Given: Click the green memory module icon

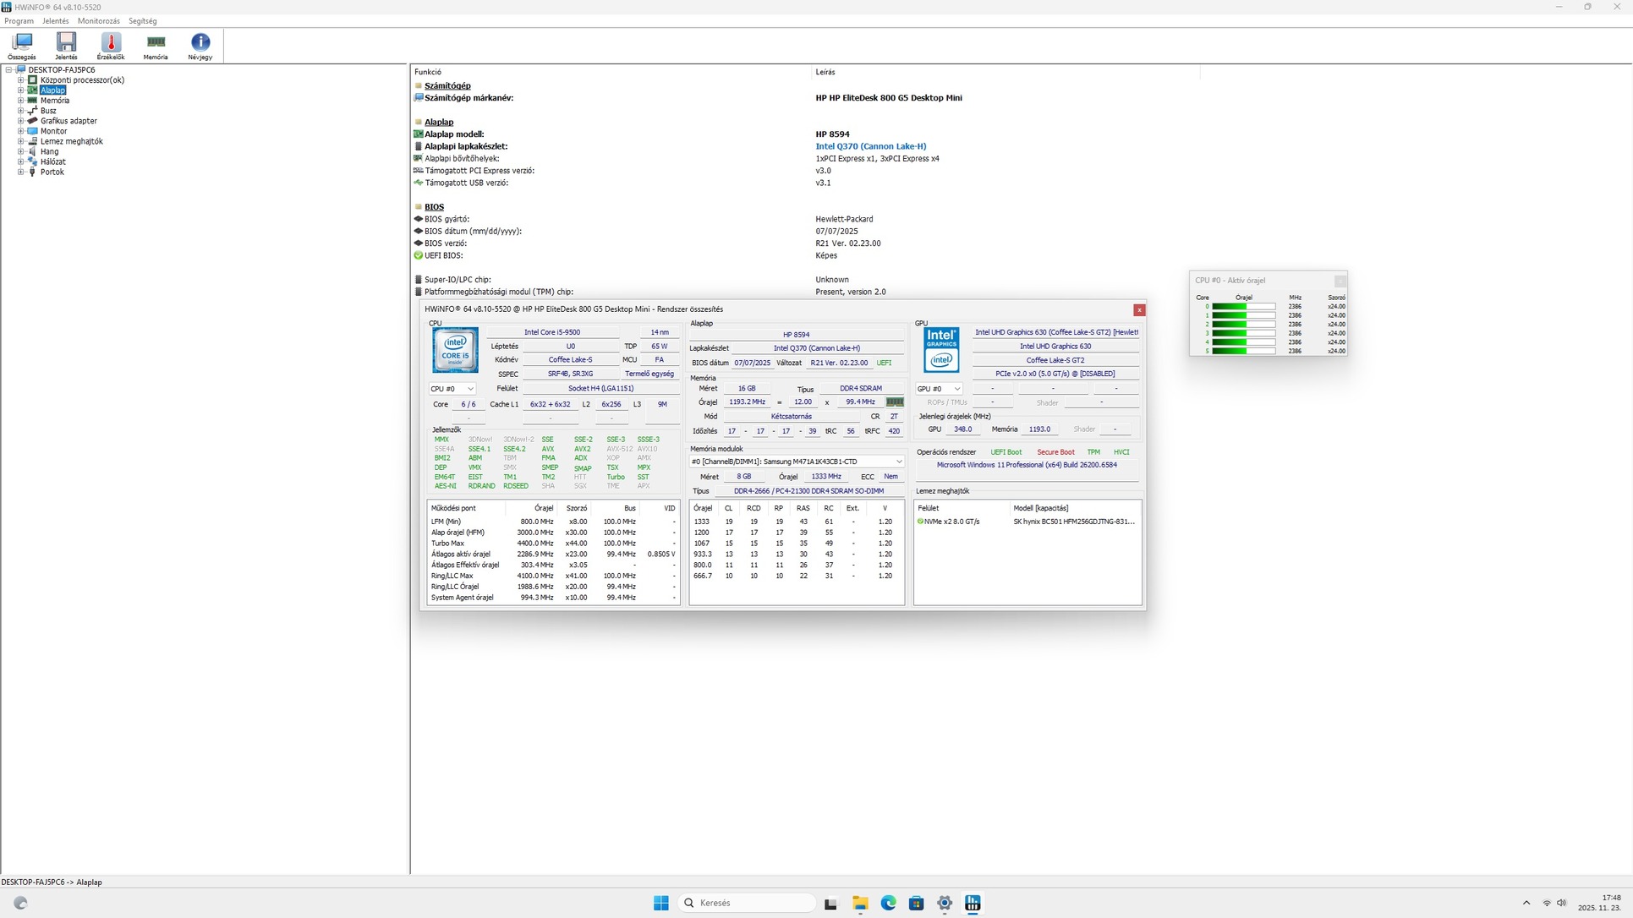Looking at the screenshot, I should point(895,402).
